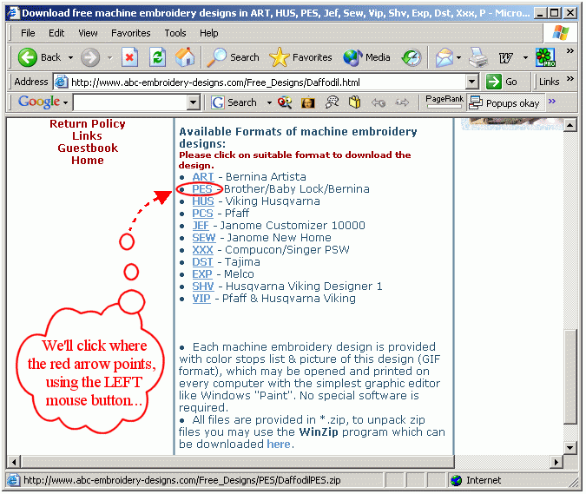The width and height of the screenshot is (586, 494).
Task: Click the Print icon
Action: click(478, 57)
